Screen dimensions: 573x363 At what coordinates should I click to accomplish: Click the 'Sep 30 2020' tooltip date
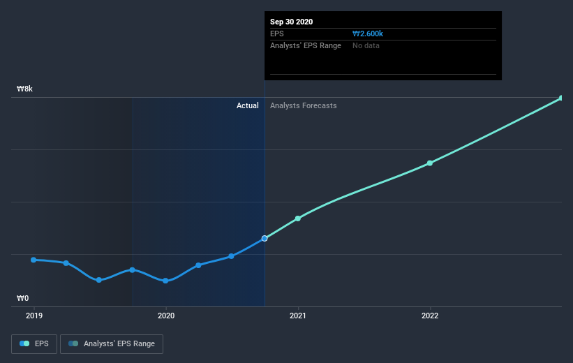[x=291, y=22]
